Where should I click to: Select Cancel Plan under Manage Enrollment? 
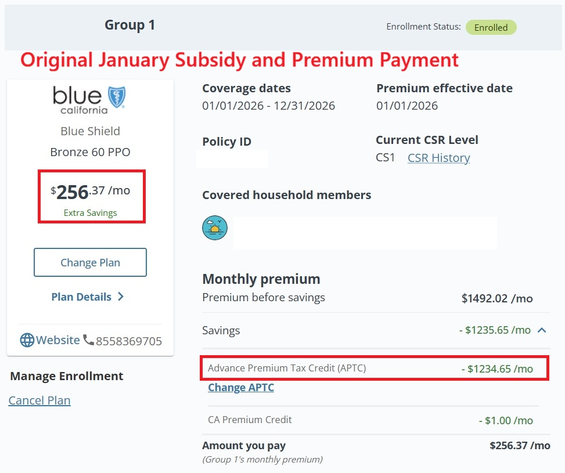[39, 400]
